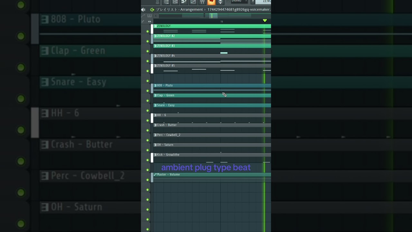
Task: Open the channel rack toolbar icon with stacked rows
Action: pos(175,2)
